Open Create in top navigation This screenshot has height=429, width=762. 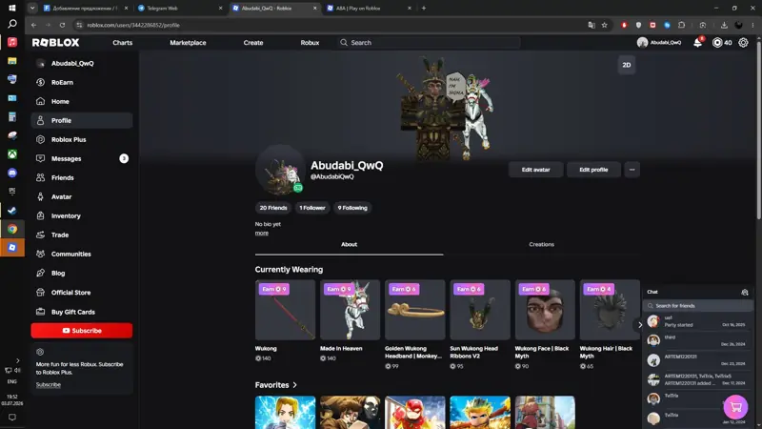(x=253, y=43)
